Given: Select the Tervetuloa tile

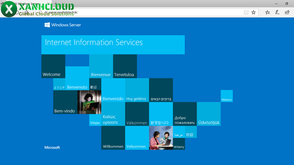Looking at the screenshot, I should pos(125,66).
